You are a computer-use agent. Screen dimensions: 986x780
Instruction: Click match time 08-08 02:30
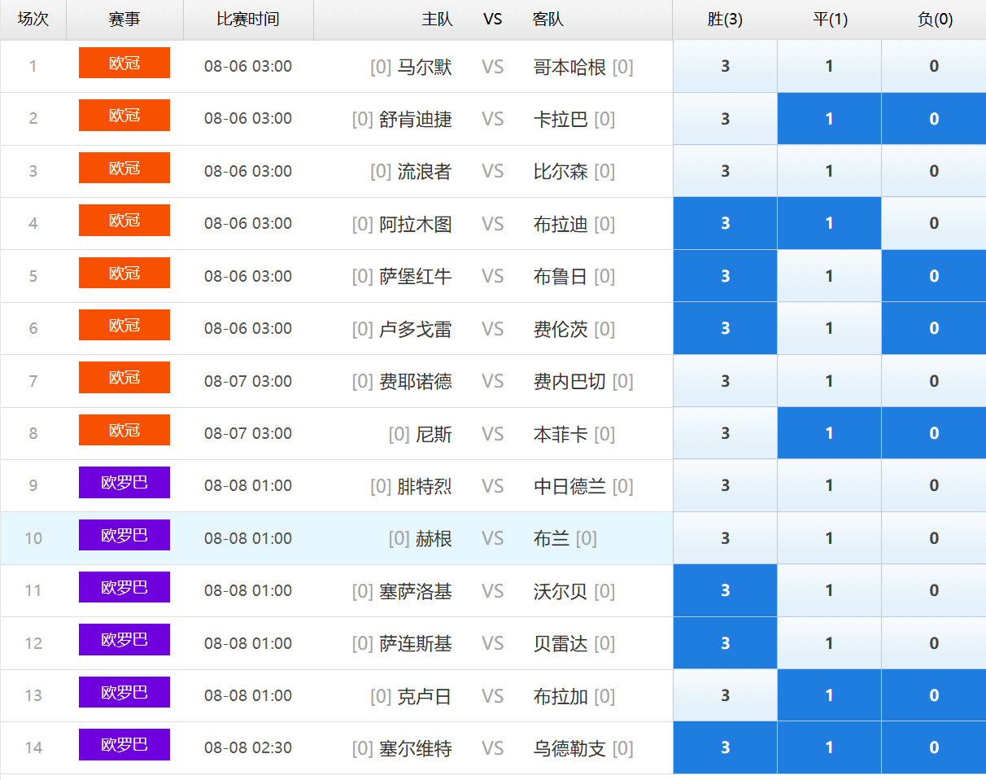(x=248, y=747)
